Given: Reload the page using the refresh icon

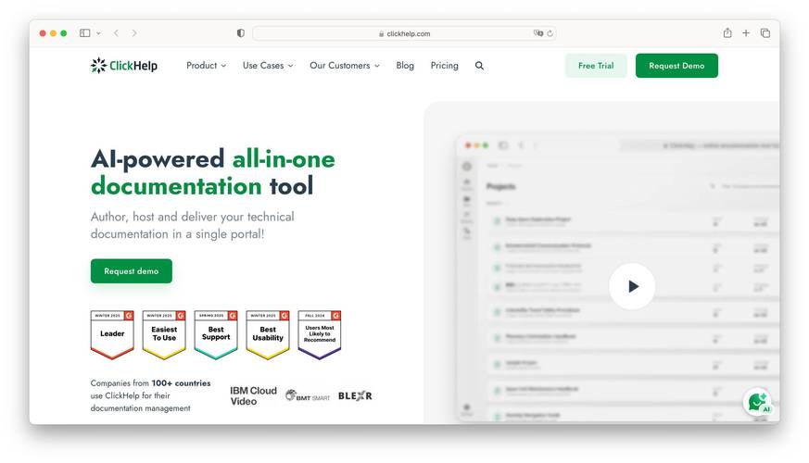Looking at the screenshot, I should (x=550, y=33).
